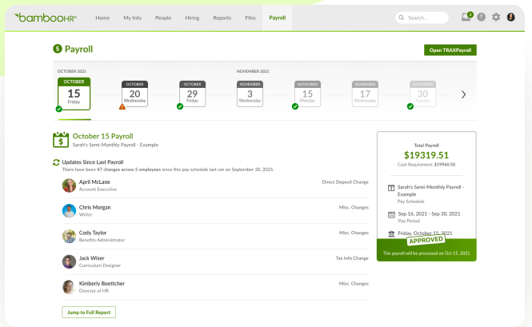Viewport: 532px width, 327px height.
Task: Open the Hiring tab
Action: point(192,18)
